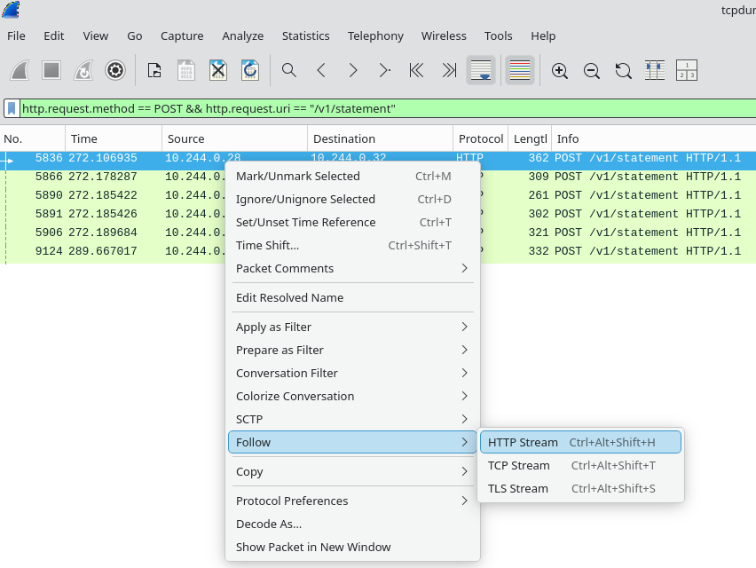Click the zoom in icon

tap(559, 70)
